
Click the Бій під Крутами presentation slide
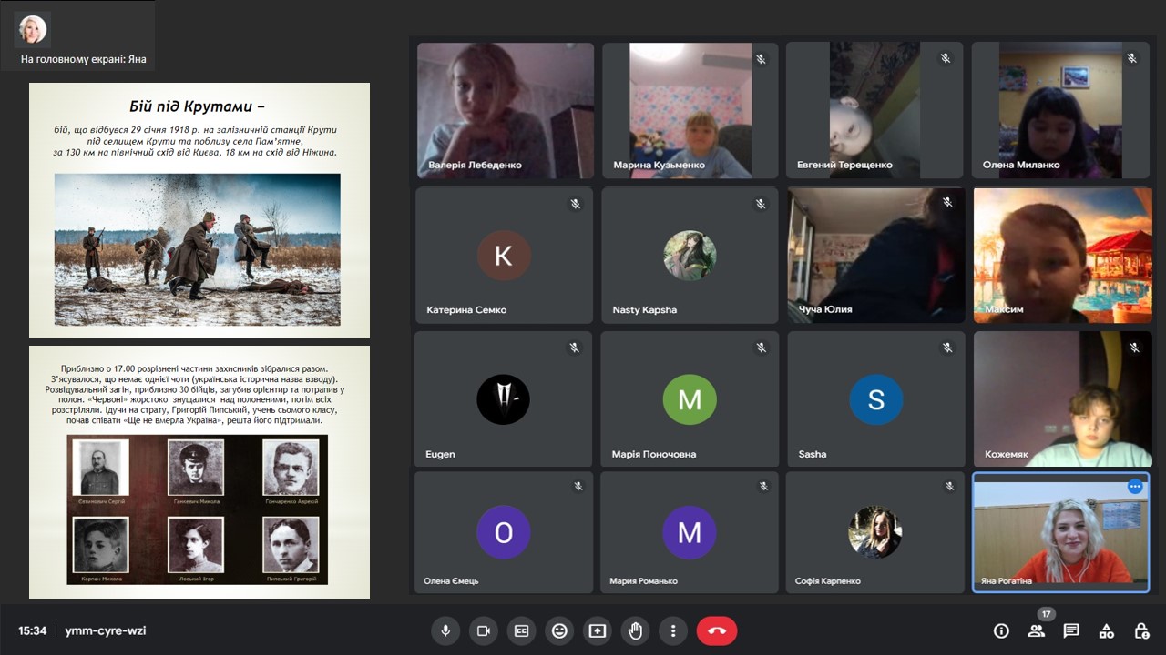[199, 210]
